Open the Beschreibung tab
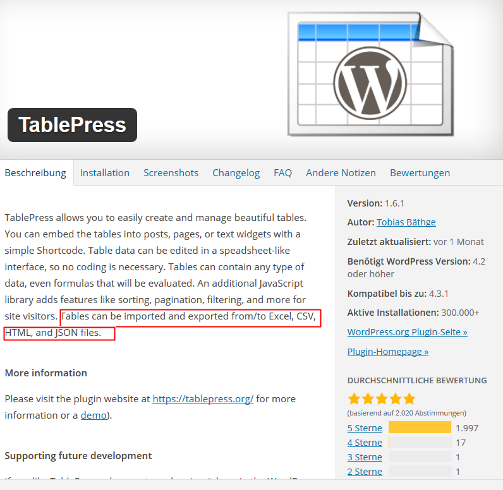This screenshot has width=503, height=490. [x=35, y=173]
